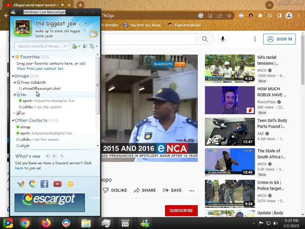Click the here link to join Discord
The image size is (305, 229).
coord(19,168)
